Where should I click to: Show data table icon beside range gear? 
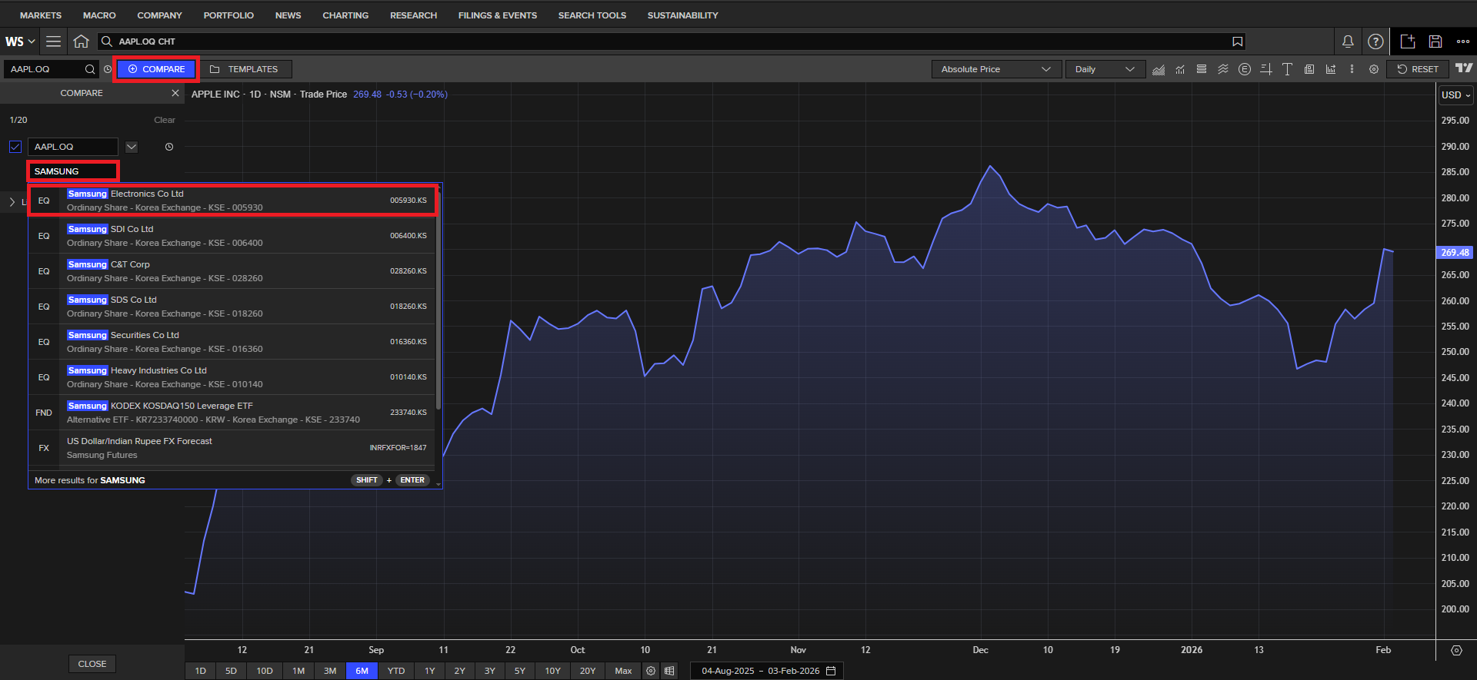(670, 671)
